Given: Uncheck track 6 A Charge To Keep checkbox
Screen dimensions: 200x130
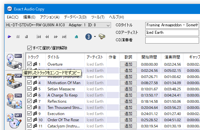Looking at the screenshot, I should 29,95.
